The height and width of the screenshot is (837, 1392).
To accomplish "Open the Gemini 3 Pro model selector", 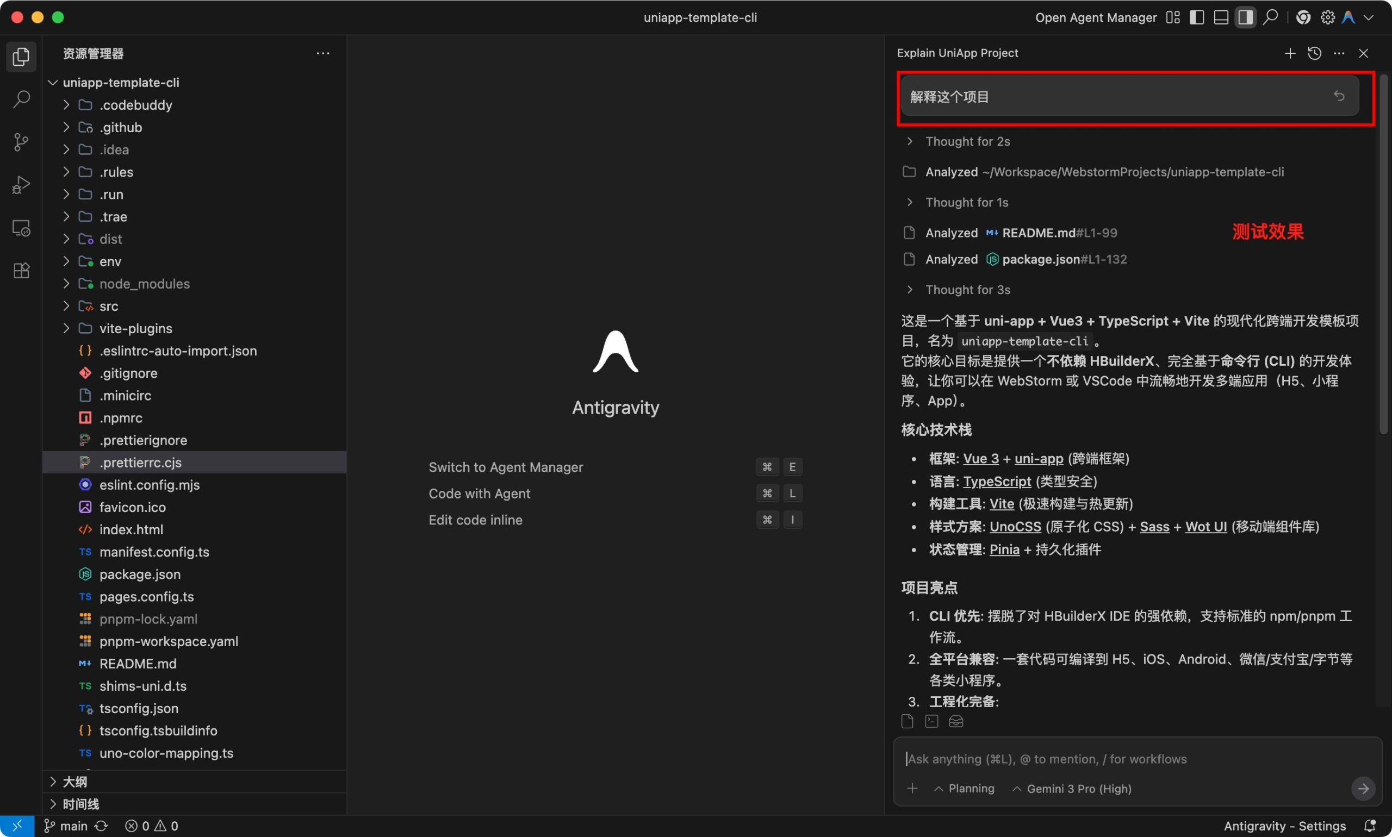I will pyautogui.click(x=1072, y=788).
